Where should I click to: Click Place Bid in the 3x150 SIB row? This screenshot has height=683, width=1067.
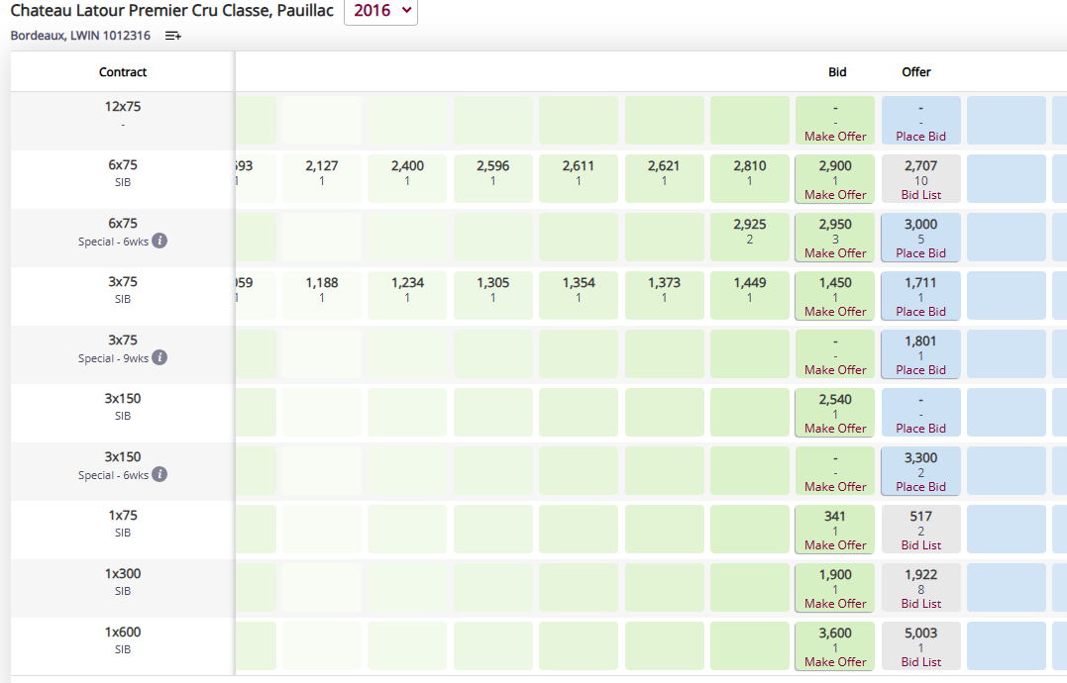click(920, 429)
